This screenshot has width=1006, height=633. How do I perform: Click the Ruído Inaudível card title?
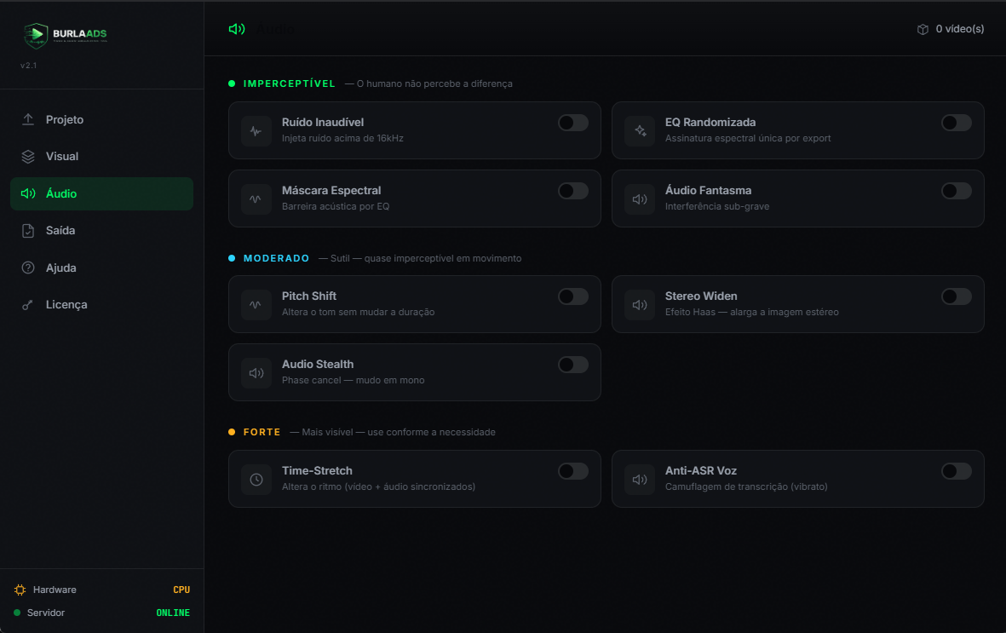point(323,122)
